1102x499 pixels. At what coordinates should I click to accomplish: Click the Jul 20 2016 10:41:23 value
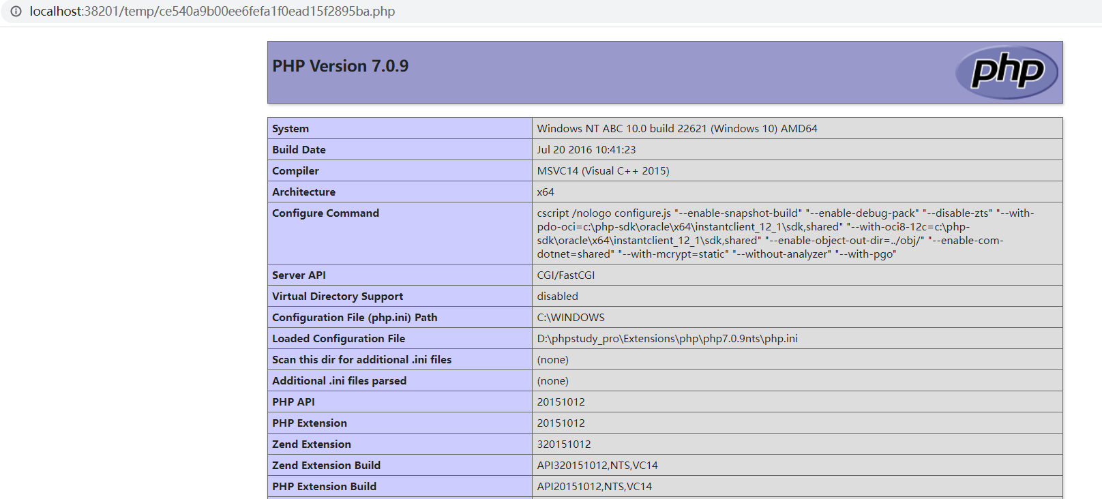586,150
